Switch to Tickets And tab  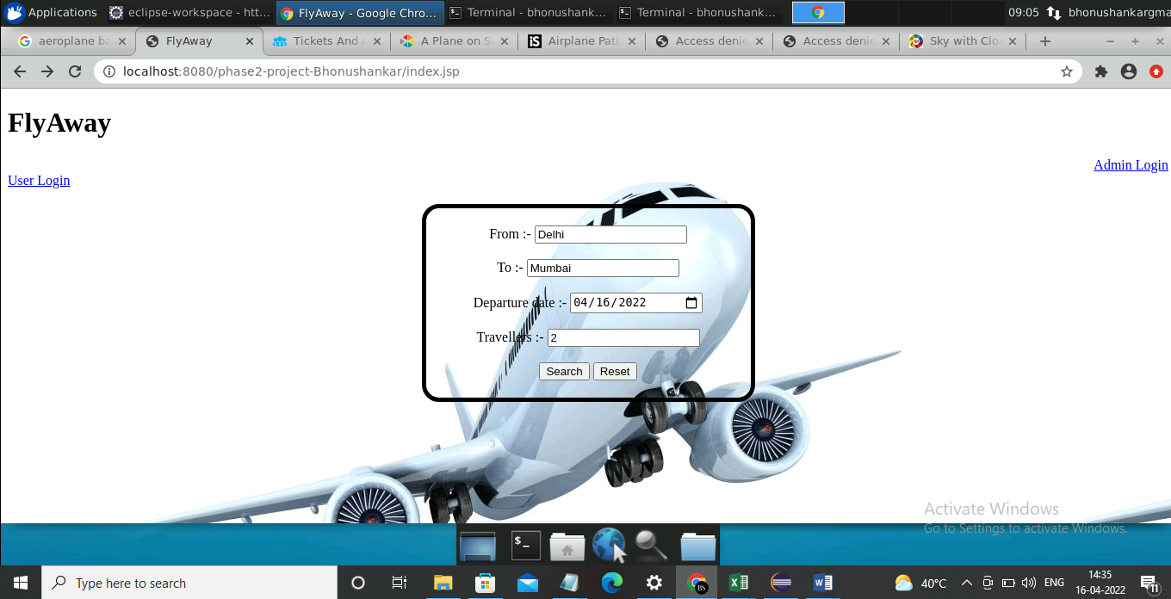click(325, 40)
